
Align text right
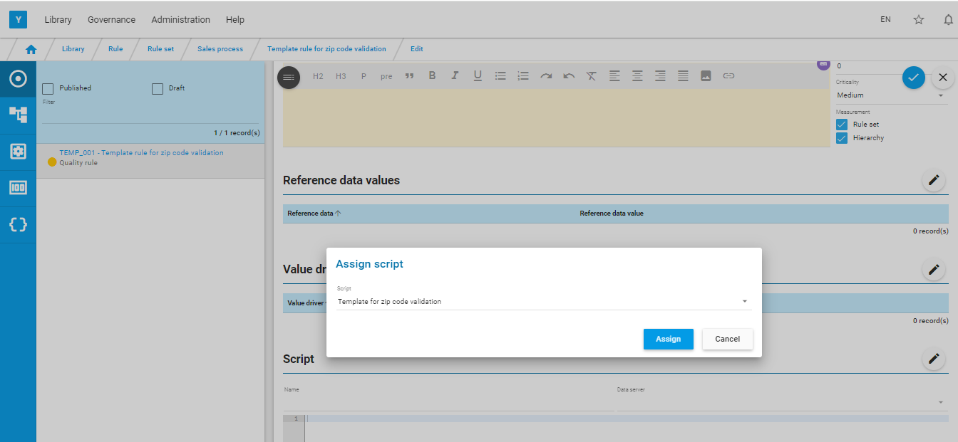(x=660, y=75)
